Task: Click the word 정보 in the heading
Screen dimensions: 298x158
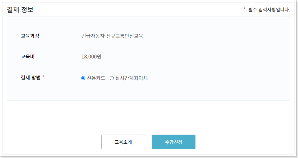Action: pos(28,10)
